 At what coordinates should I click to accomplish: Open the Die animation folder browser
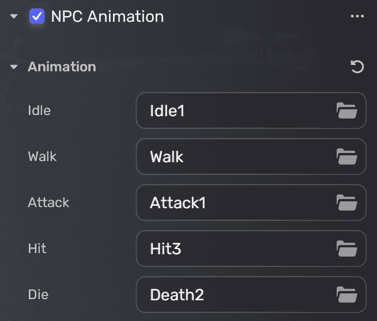[347, 295]
